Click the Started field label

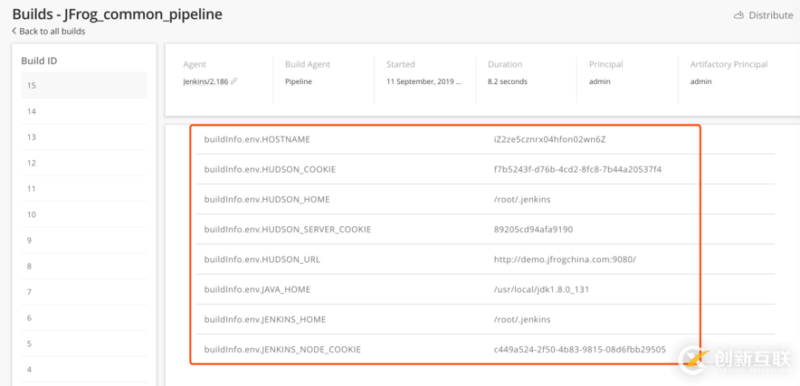(x=401, y=64)
